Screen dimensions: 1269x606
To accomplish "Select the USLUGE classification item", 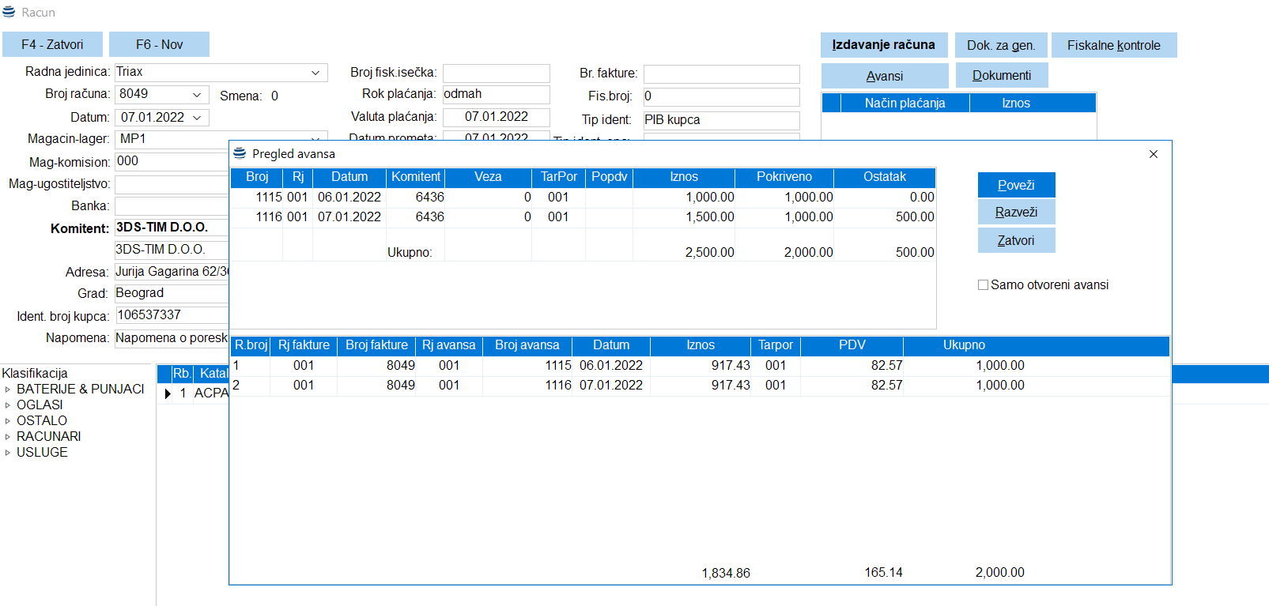I will point(42,453).
